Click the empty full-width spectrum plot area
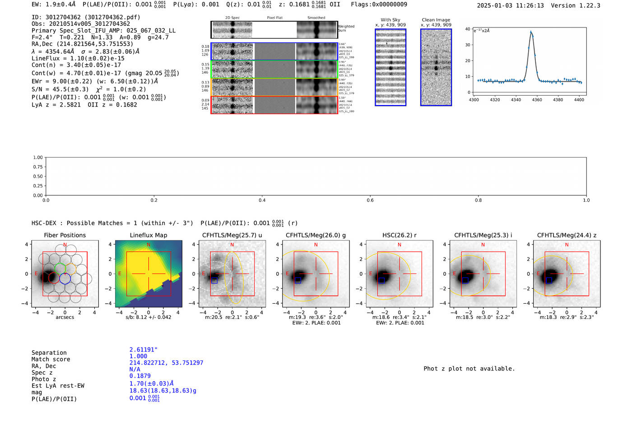Screen dimensions: 632x430 316,176
